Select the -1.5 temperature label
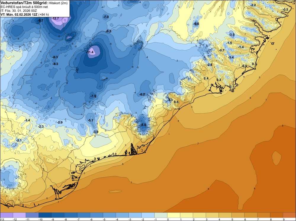The image size is (296, 221). coord(229,43)
